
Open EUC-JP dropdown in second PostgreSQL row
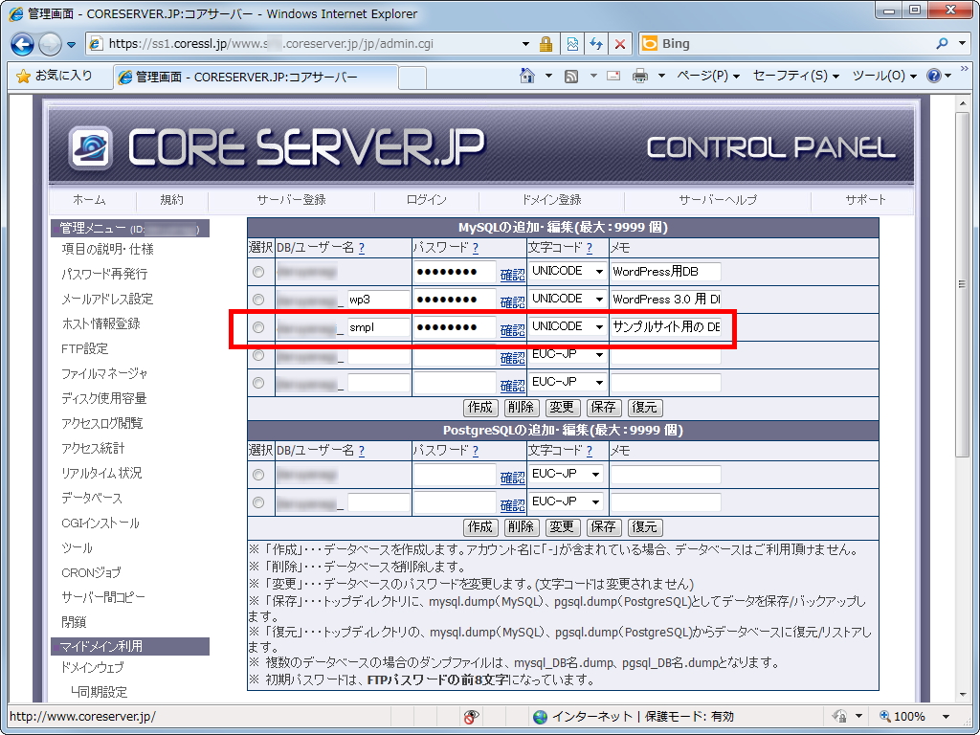[x=566, y=501]
